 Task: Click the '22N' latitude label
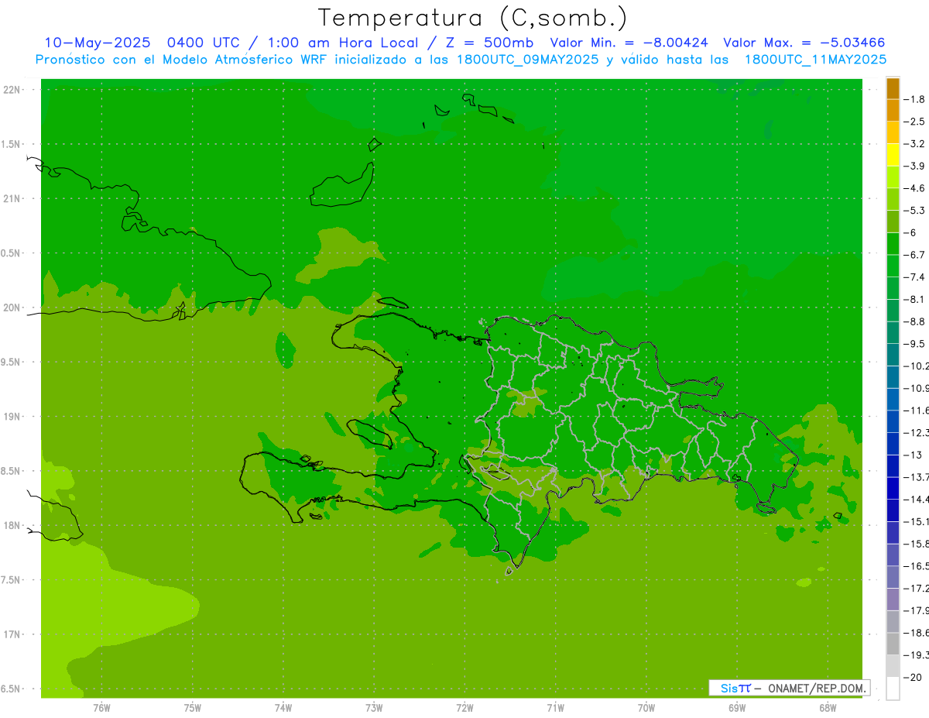coord(12,90)
